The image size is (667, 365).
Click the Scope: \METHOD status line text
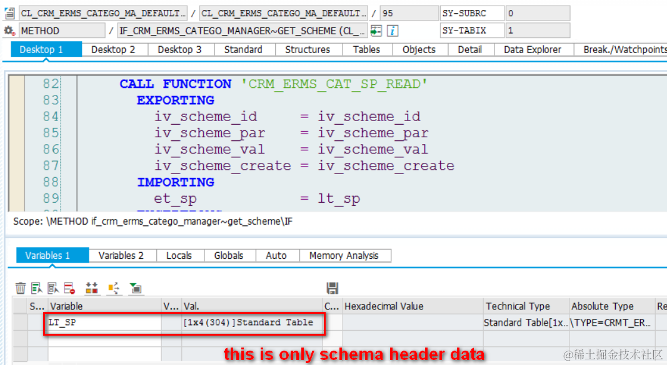(153, 221)
